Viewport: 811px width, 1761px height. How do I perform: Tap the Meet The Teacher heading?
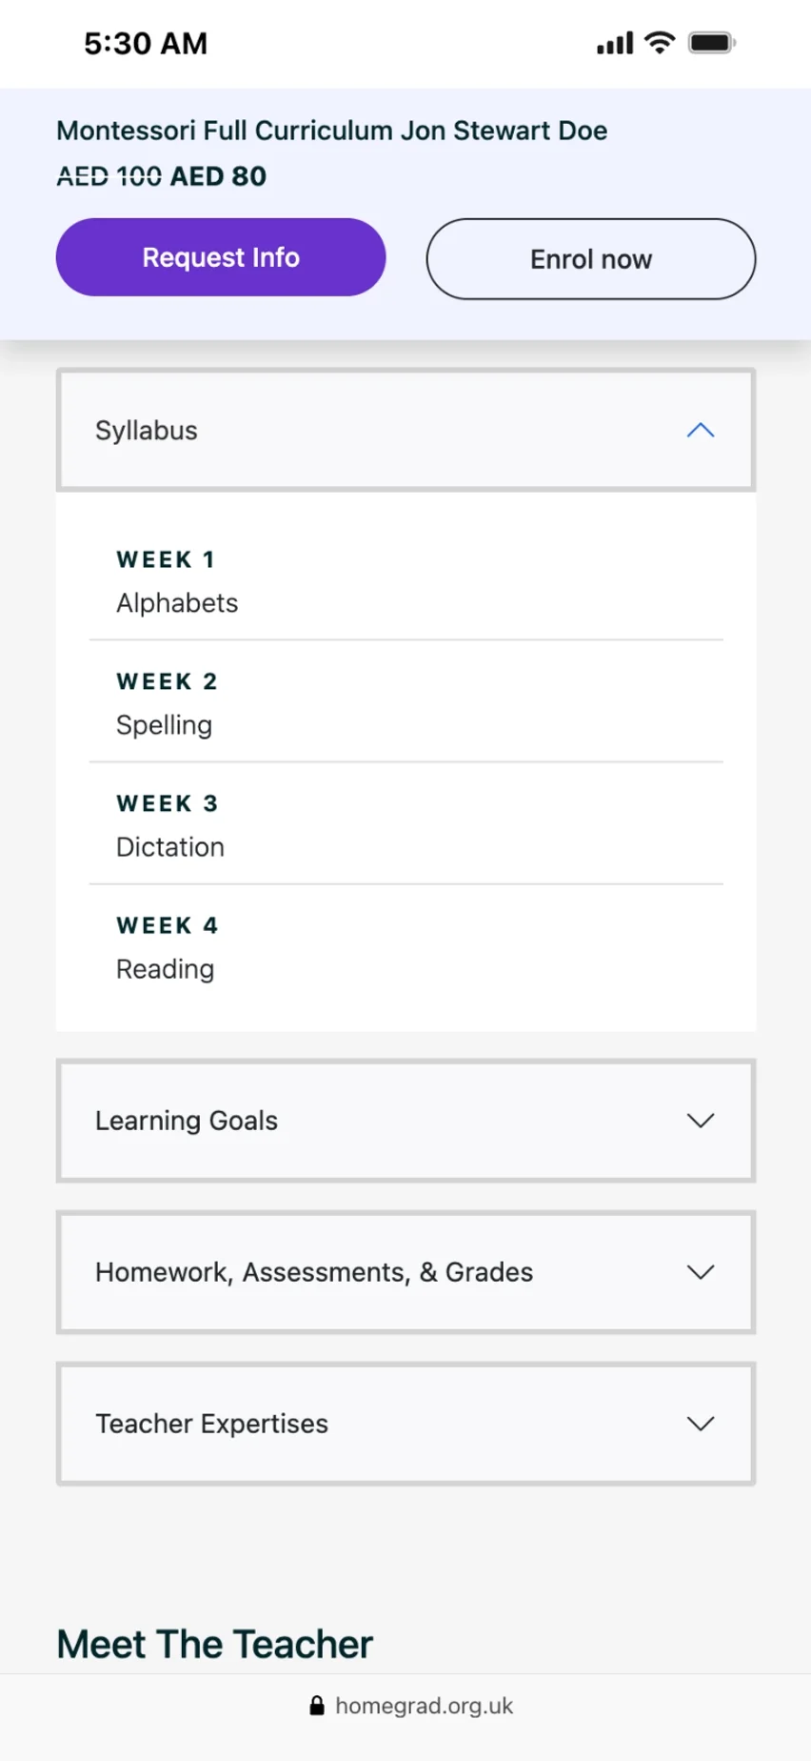(x=213, y=1643)
